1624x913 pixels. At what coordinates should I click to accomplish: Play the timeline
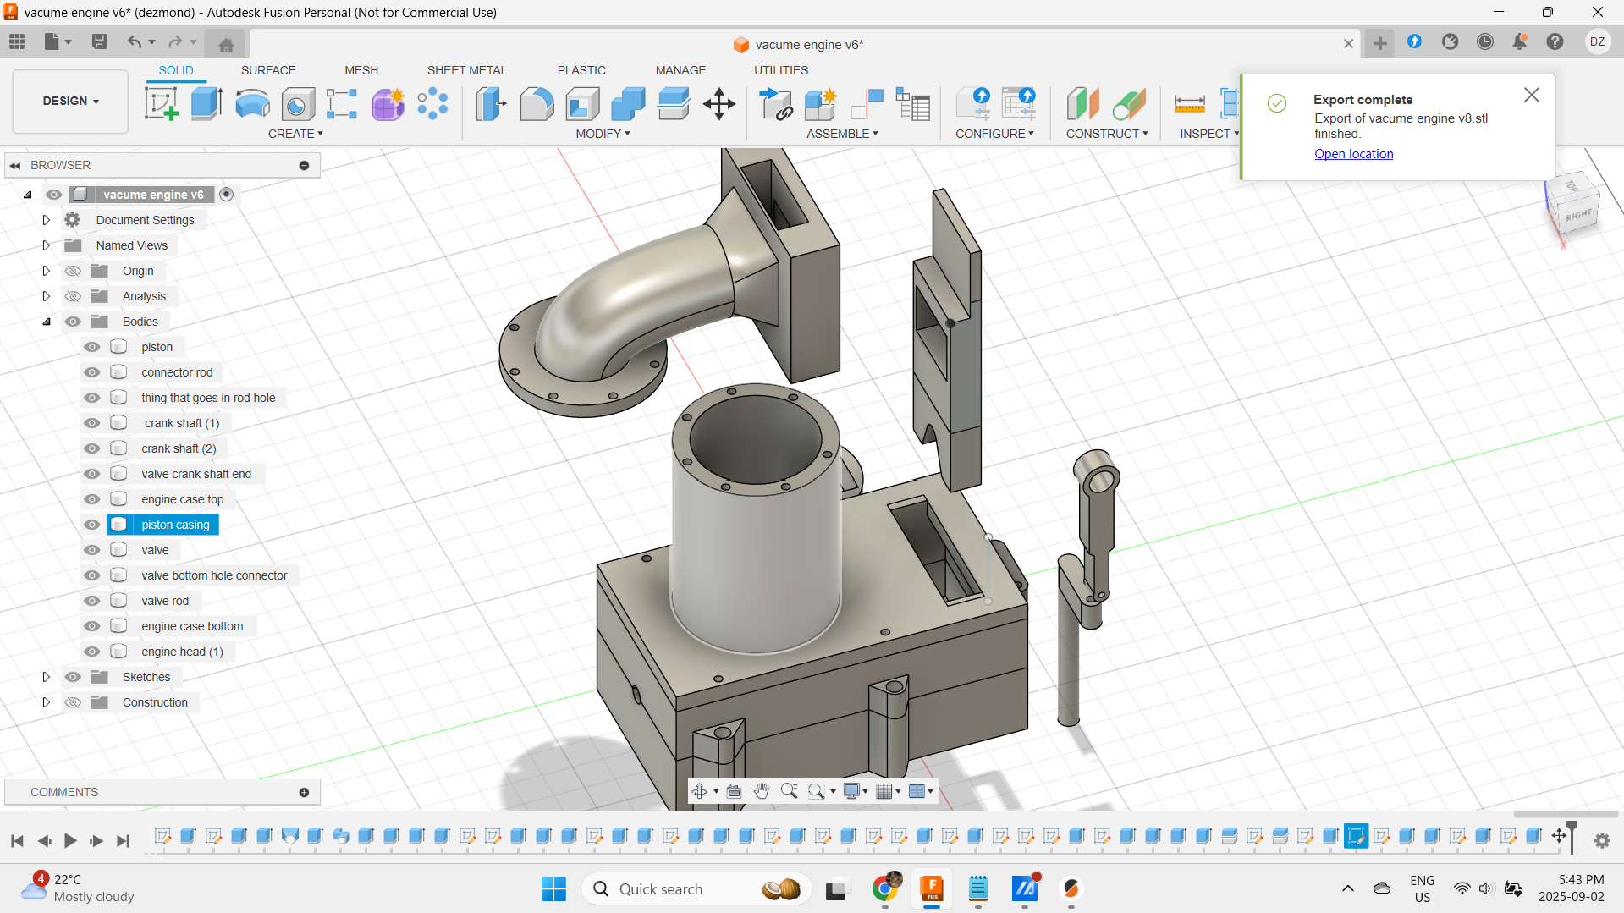(71, 840)
